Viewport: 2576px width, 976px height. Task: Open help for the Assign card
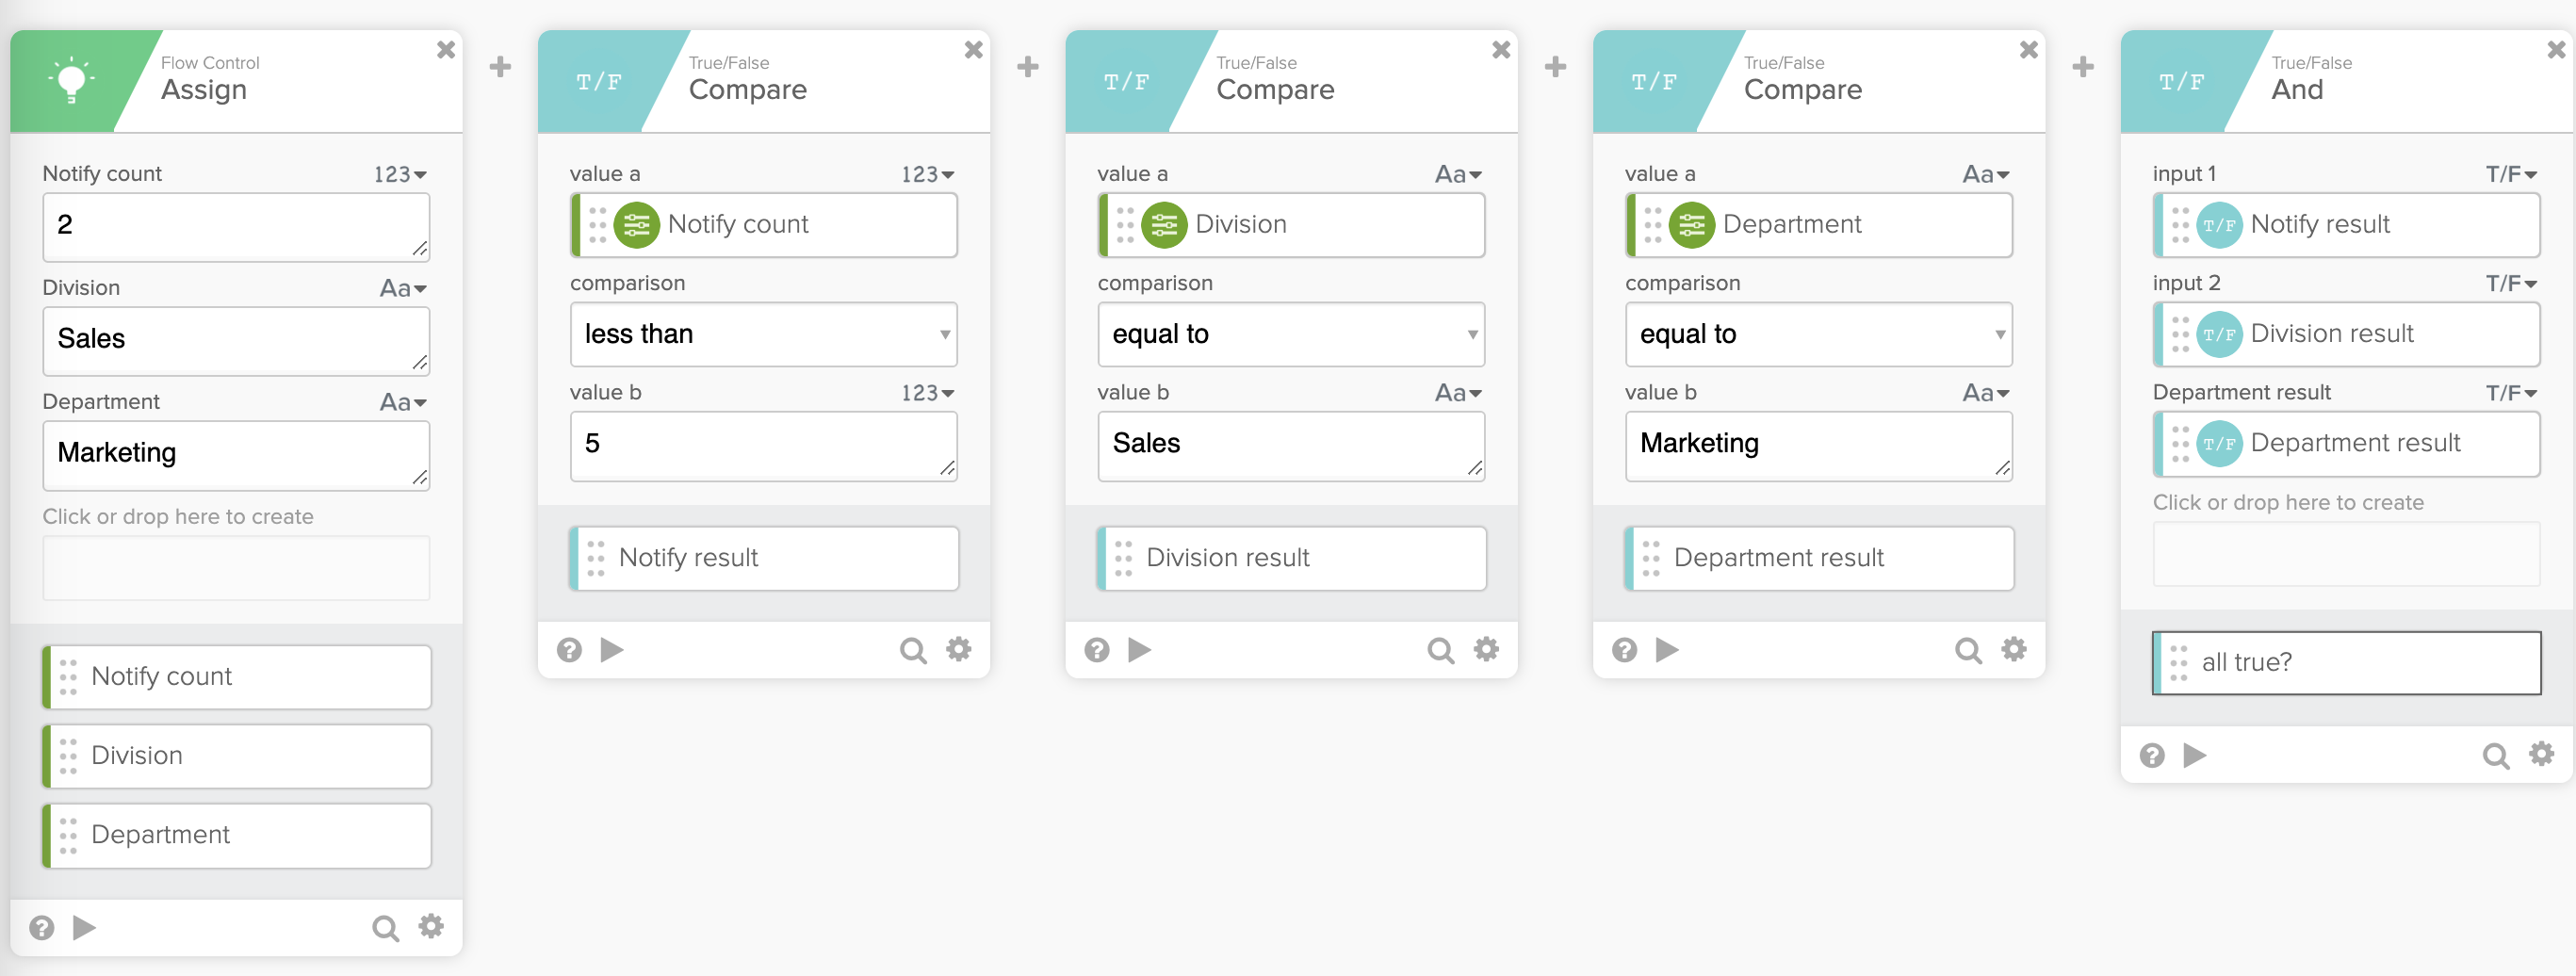pos(41,928)
